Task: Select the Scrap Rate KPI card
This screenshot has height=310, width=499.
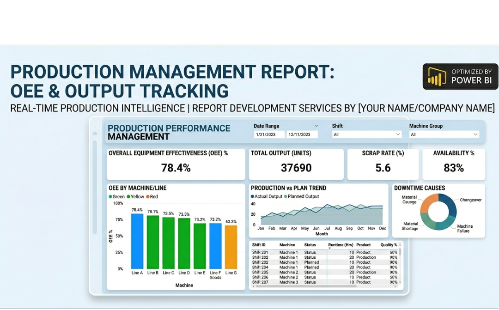Action: tap(383, 164)
